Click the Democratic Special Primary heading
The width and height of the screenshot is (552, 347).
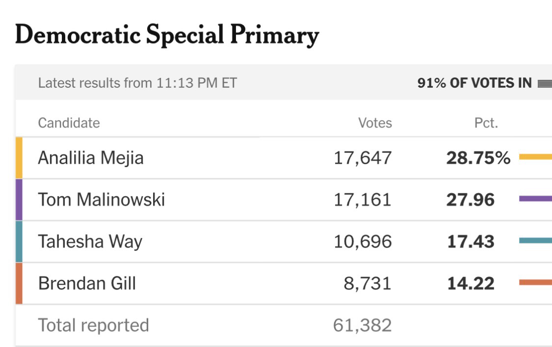[167, 35]
